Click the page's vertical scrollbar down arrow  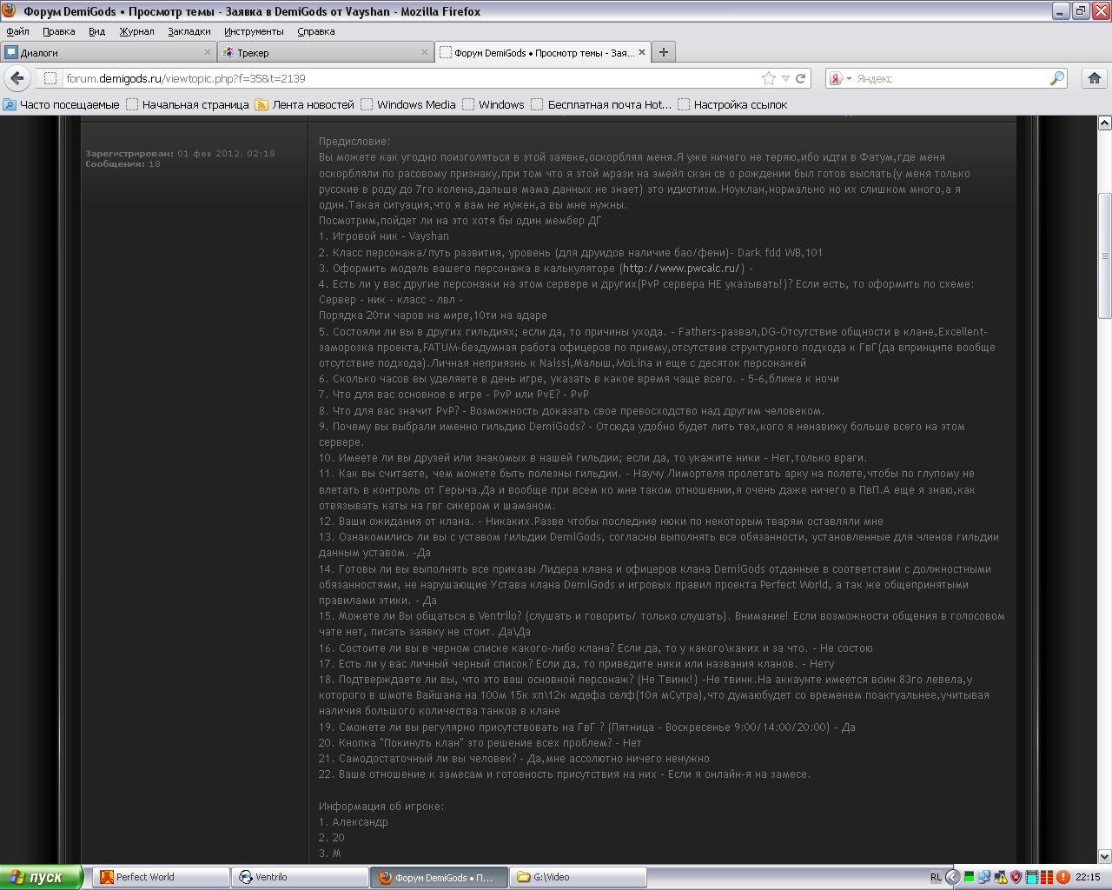click(1105, 856)
